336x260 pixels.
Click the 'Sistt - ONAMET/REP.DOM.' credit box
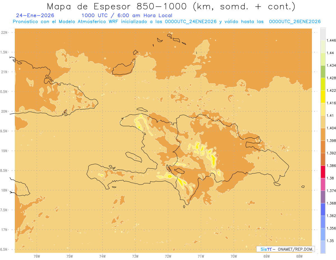[x=286, y=249]
